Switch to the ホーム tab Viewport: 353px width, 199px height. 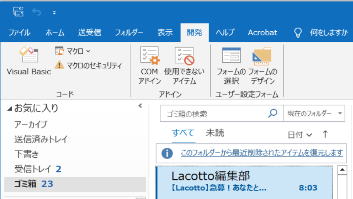click(55, 33)
